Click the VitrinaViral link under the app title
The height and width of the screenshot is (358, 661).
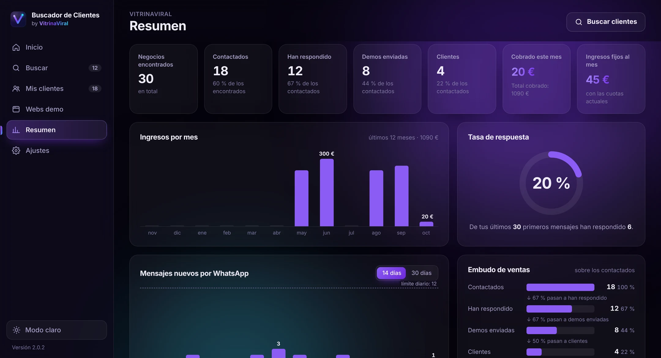point(54,24)
